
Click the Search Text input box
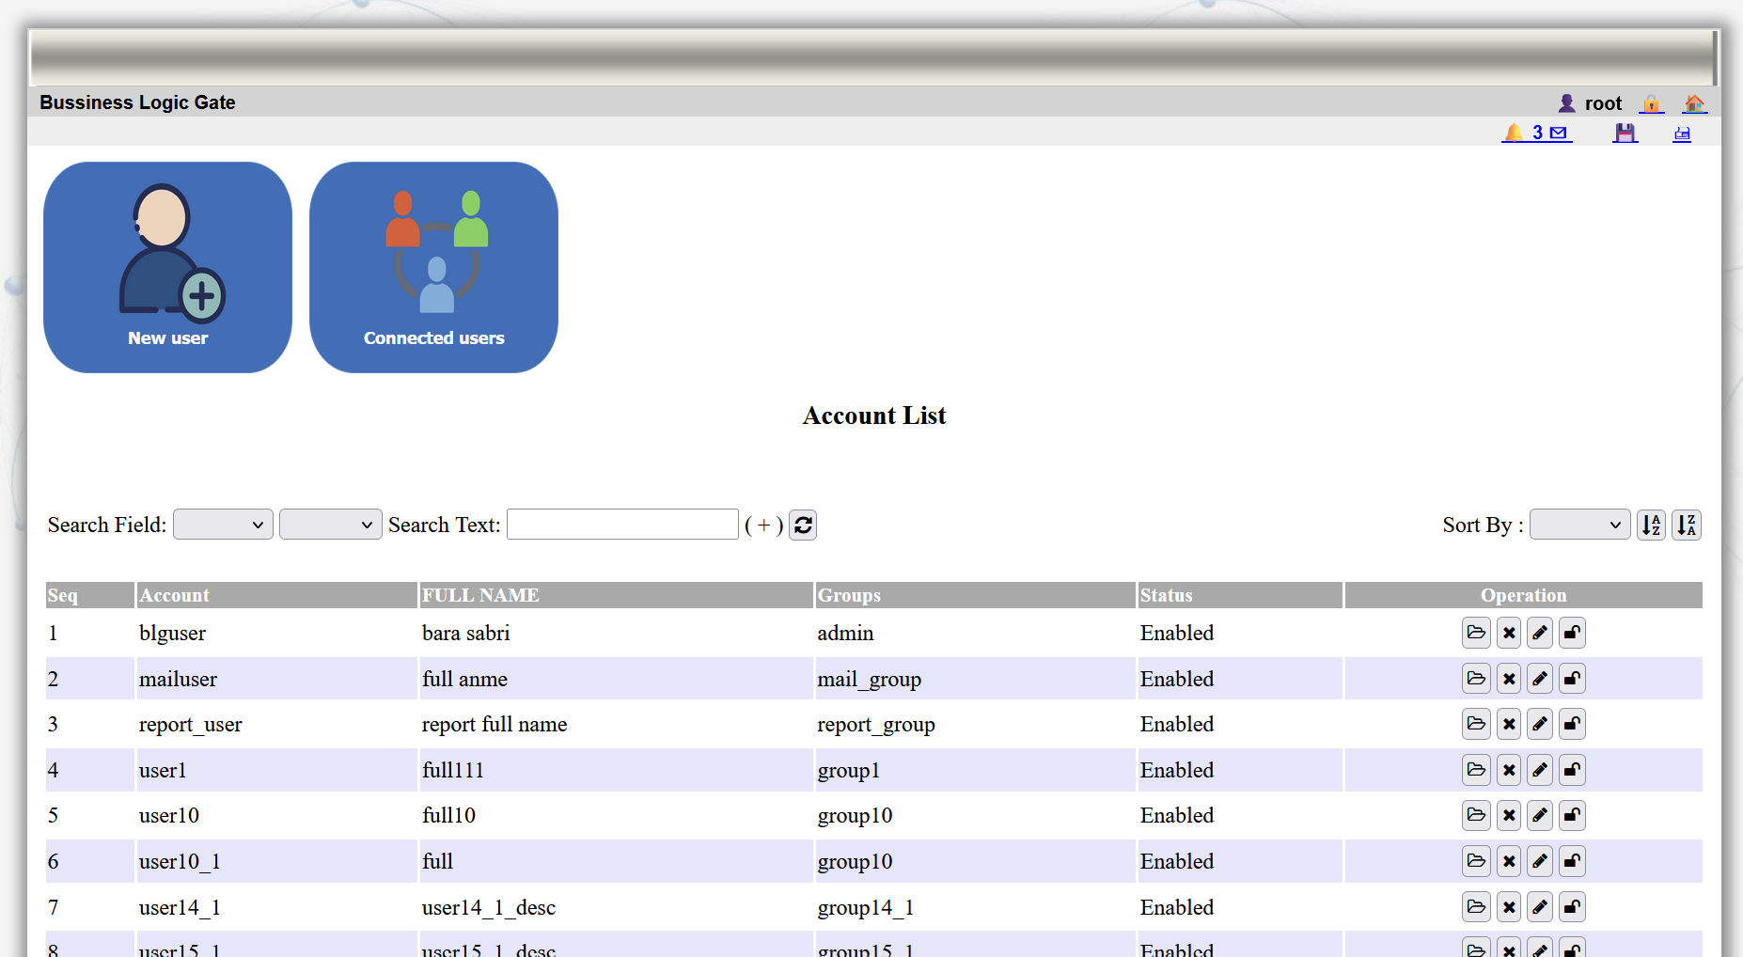pyautogui.click(x=622, y=525)
